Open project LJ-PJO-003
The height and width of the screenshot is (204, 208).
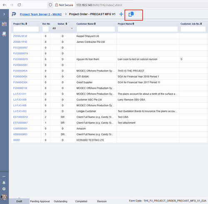pyautogui.click(x=20, y=111)
